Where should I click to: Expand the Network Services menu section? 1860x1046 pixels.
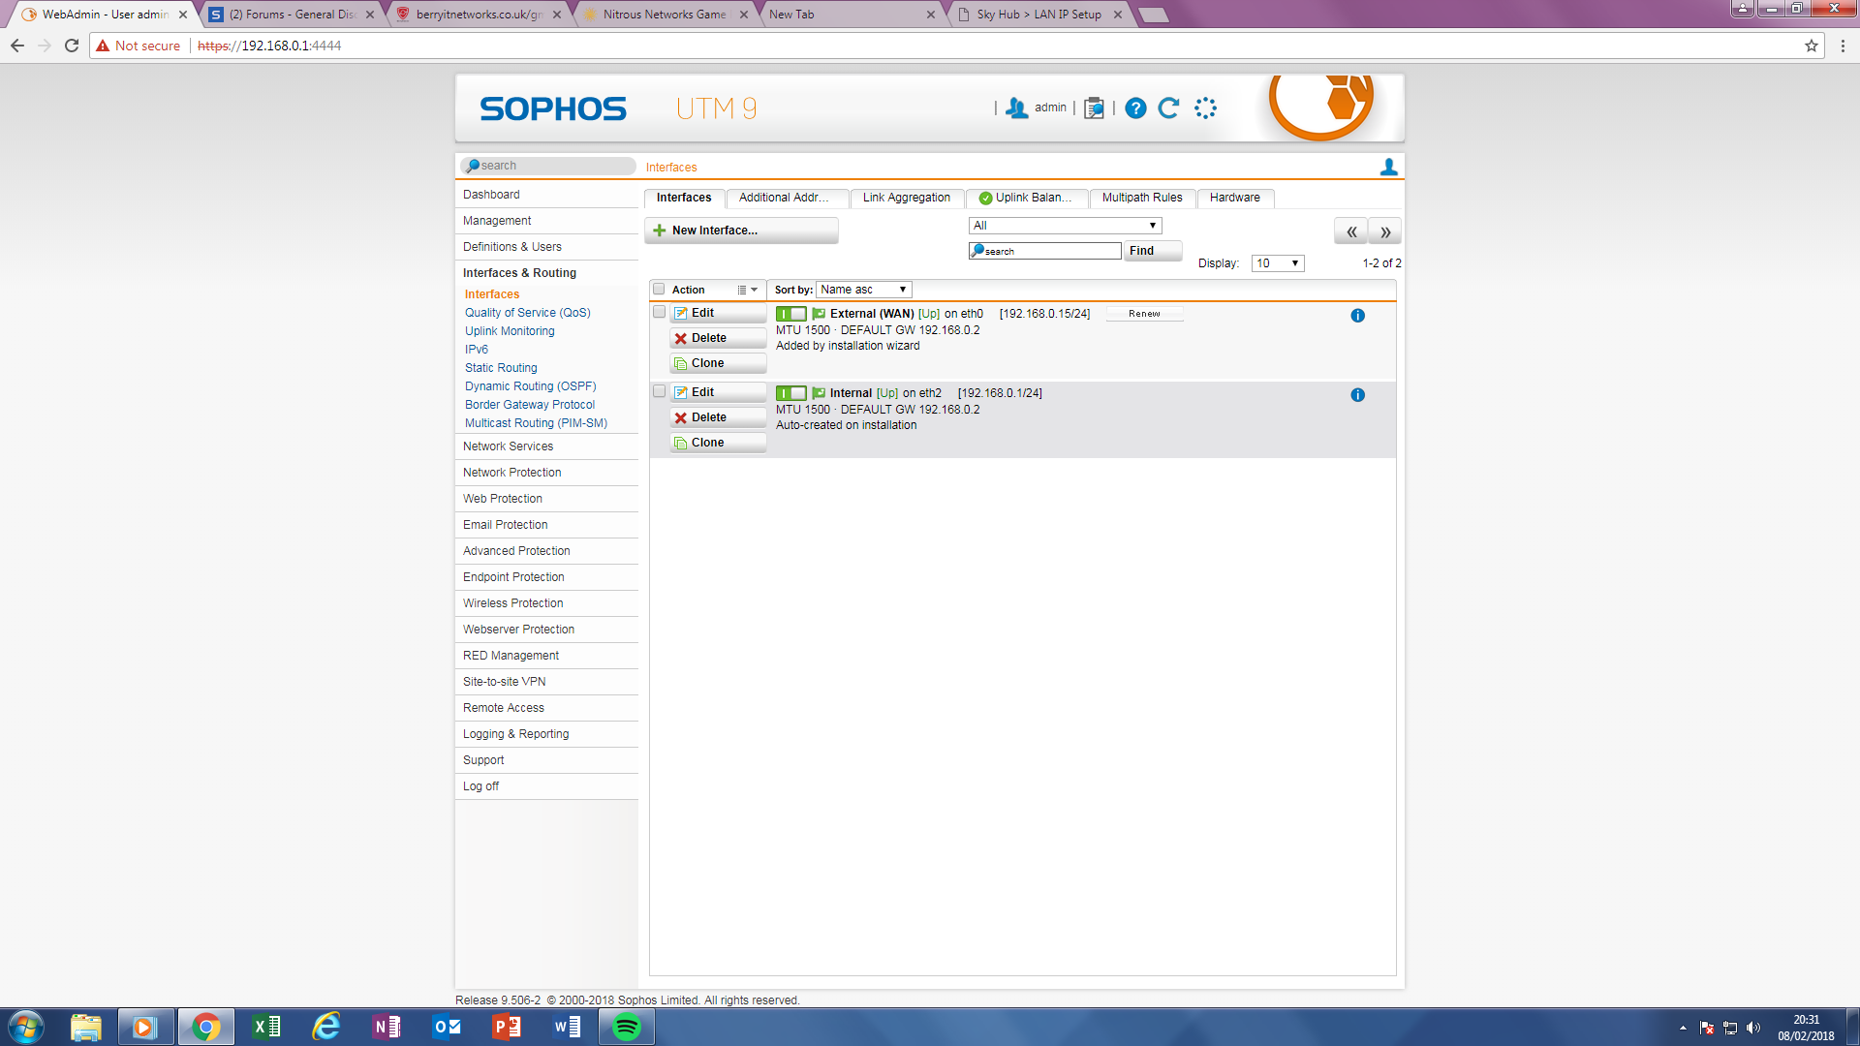point(546,446)
